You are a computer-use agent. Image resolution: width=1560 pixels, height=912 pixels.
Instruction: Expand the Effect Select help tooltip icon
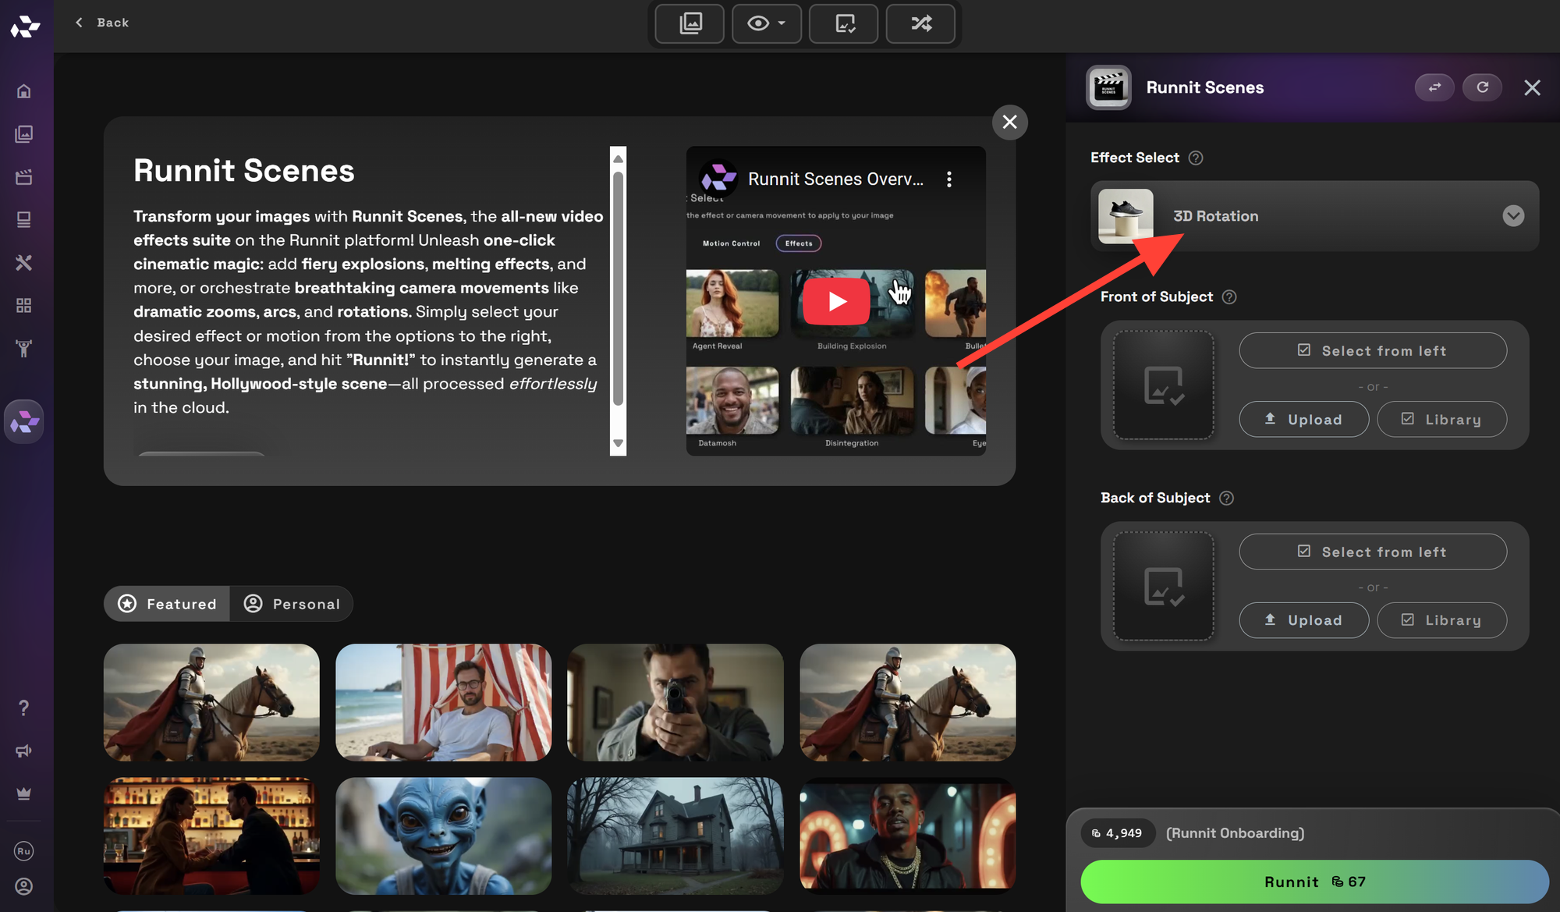(1195, 158)
